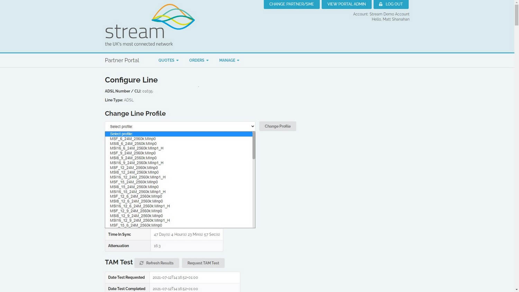Viewport: 519px width, 292px height.
Task: Click the Stream logo
Action: click(x=149, y=25)
